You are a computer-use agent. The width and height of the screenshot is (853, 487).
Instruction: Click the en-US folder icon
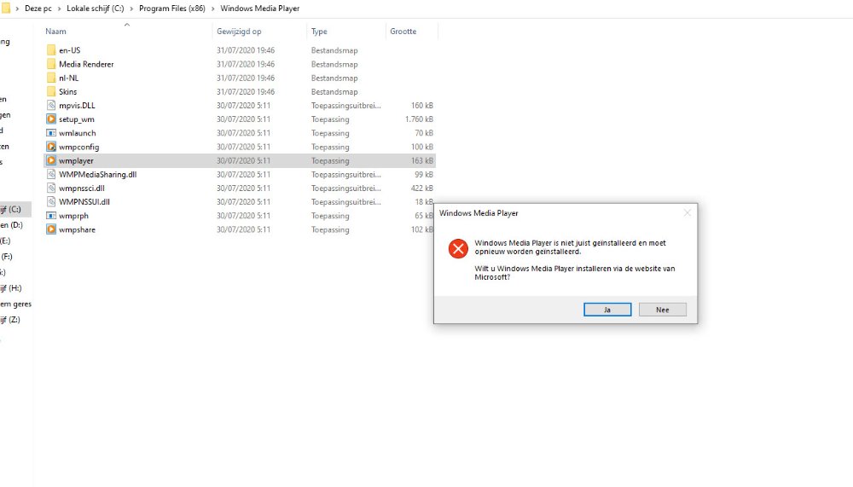pos(51,50)
